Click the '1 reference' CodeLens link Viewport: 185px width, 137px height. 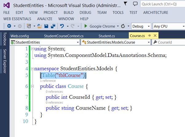pyautogui.click(x=48, y=81)
